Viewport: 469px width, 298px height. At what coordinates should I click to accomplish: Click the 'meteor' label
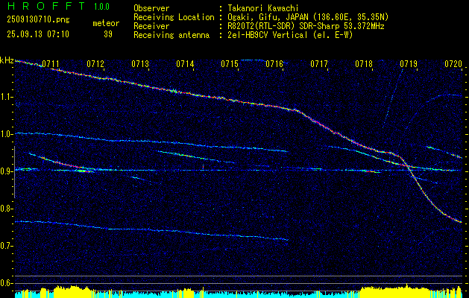click(x=106, y=23)
